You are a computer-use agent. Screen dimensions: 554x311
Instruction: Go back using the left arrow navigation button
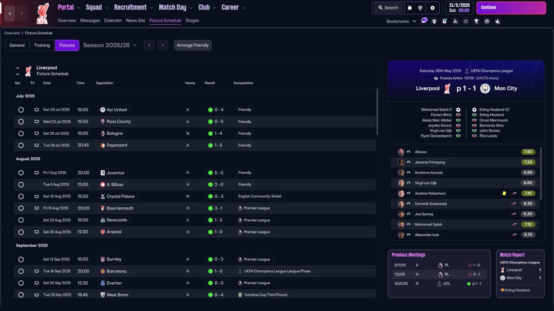click(x=10, y=14)
